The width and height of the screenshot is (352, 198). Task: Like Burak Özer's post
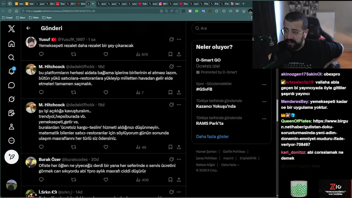[x=106, y=180]
